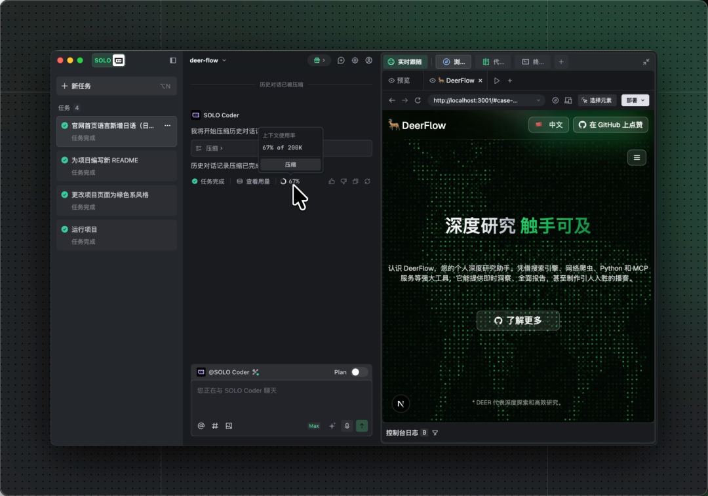Toggle the sidebar panel icon
708x496 pixels.
[x=172, y=60]
